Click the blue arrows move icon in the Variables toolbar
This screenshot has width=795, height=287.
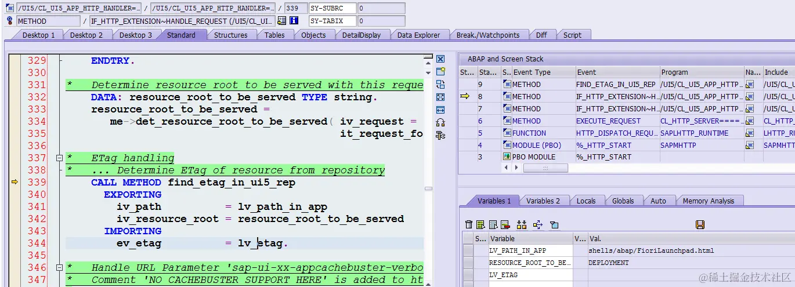coord(537,224)
